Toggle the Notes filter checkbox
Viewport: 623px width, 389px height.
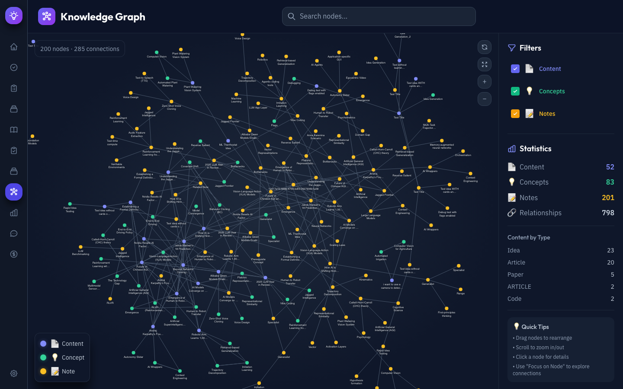click(x=515, y=114)
